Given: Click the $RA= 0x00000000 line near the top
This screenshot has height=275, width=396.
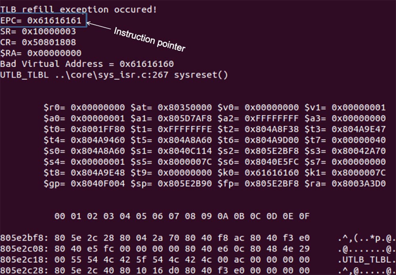Looking at the screenshot, I should coord(41,53).
